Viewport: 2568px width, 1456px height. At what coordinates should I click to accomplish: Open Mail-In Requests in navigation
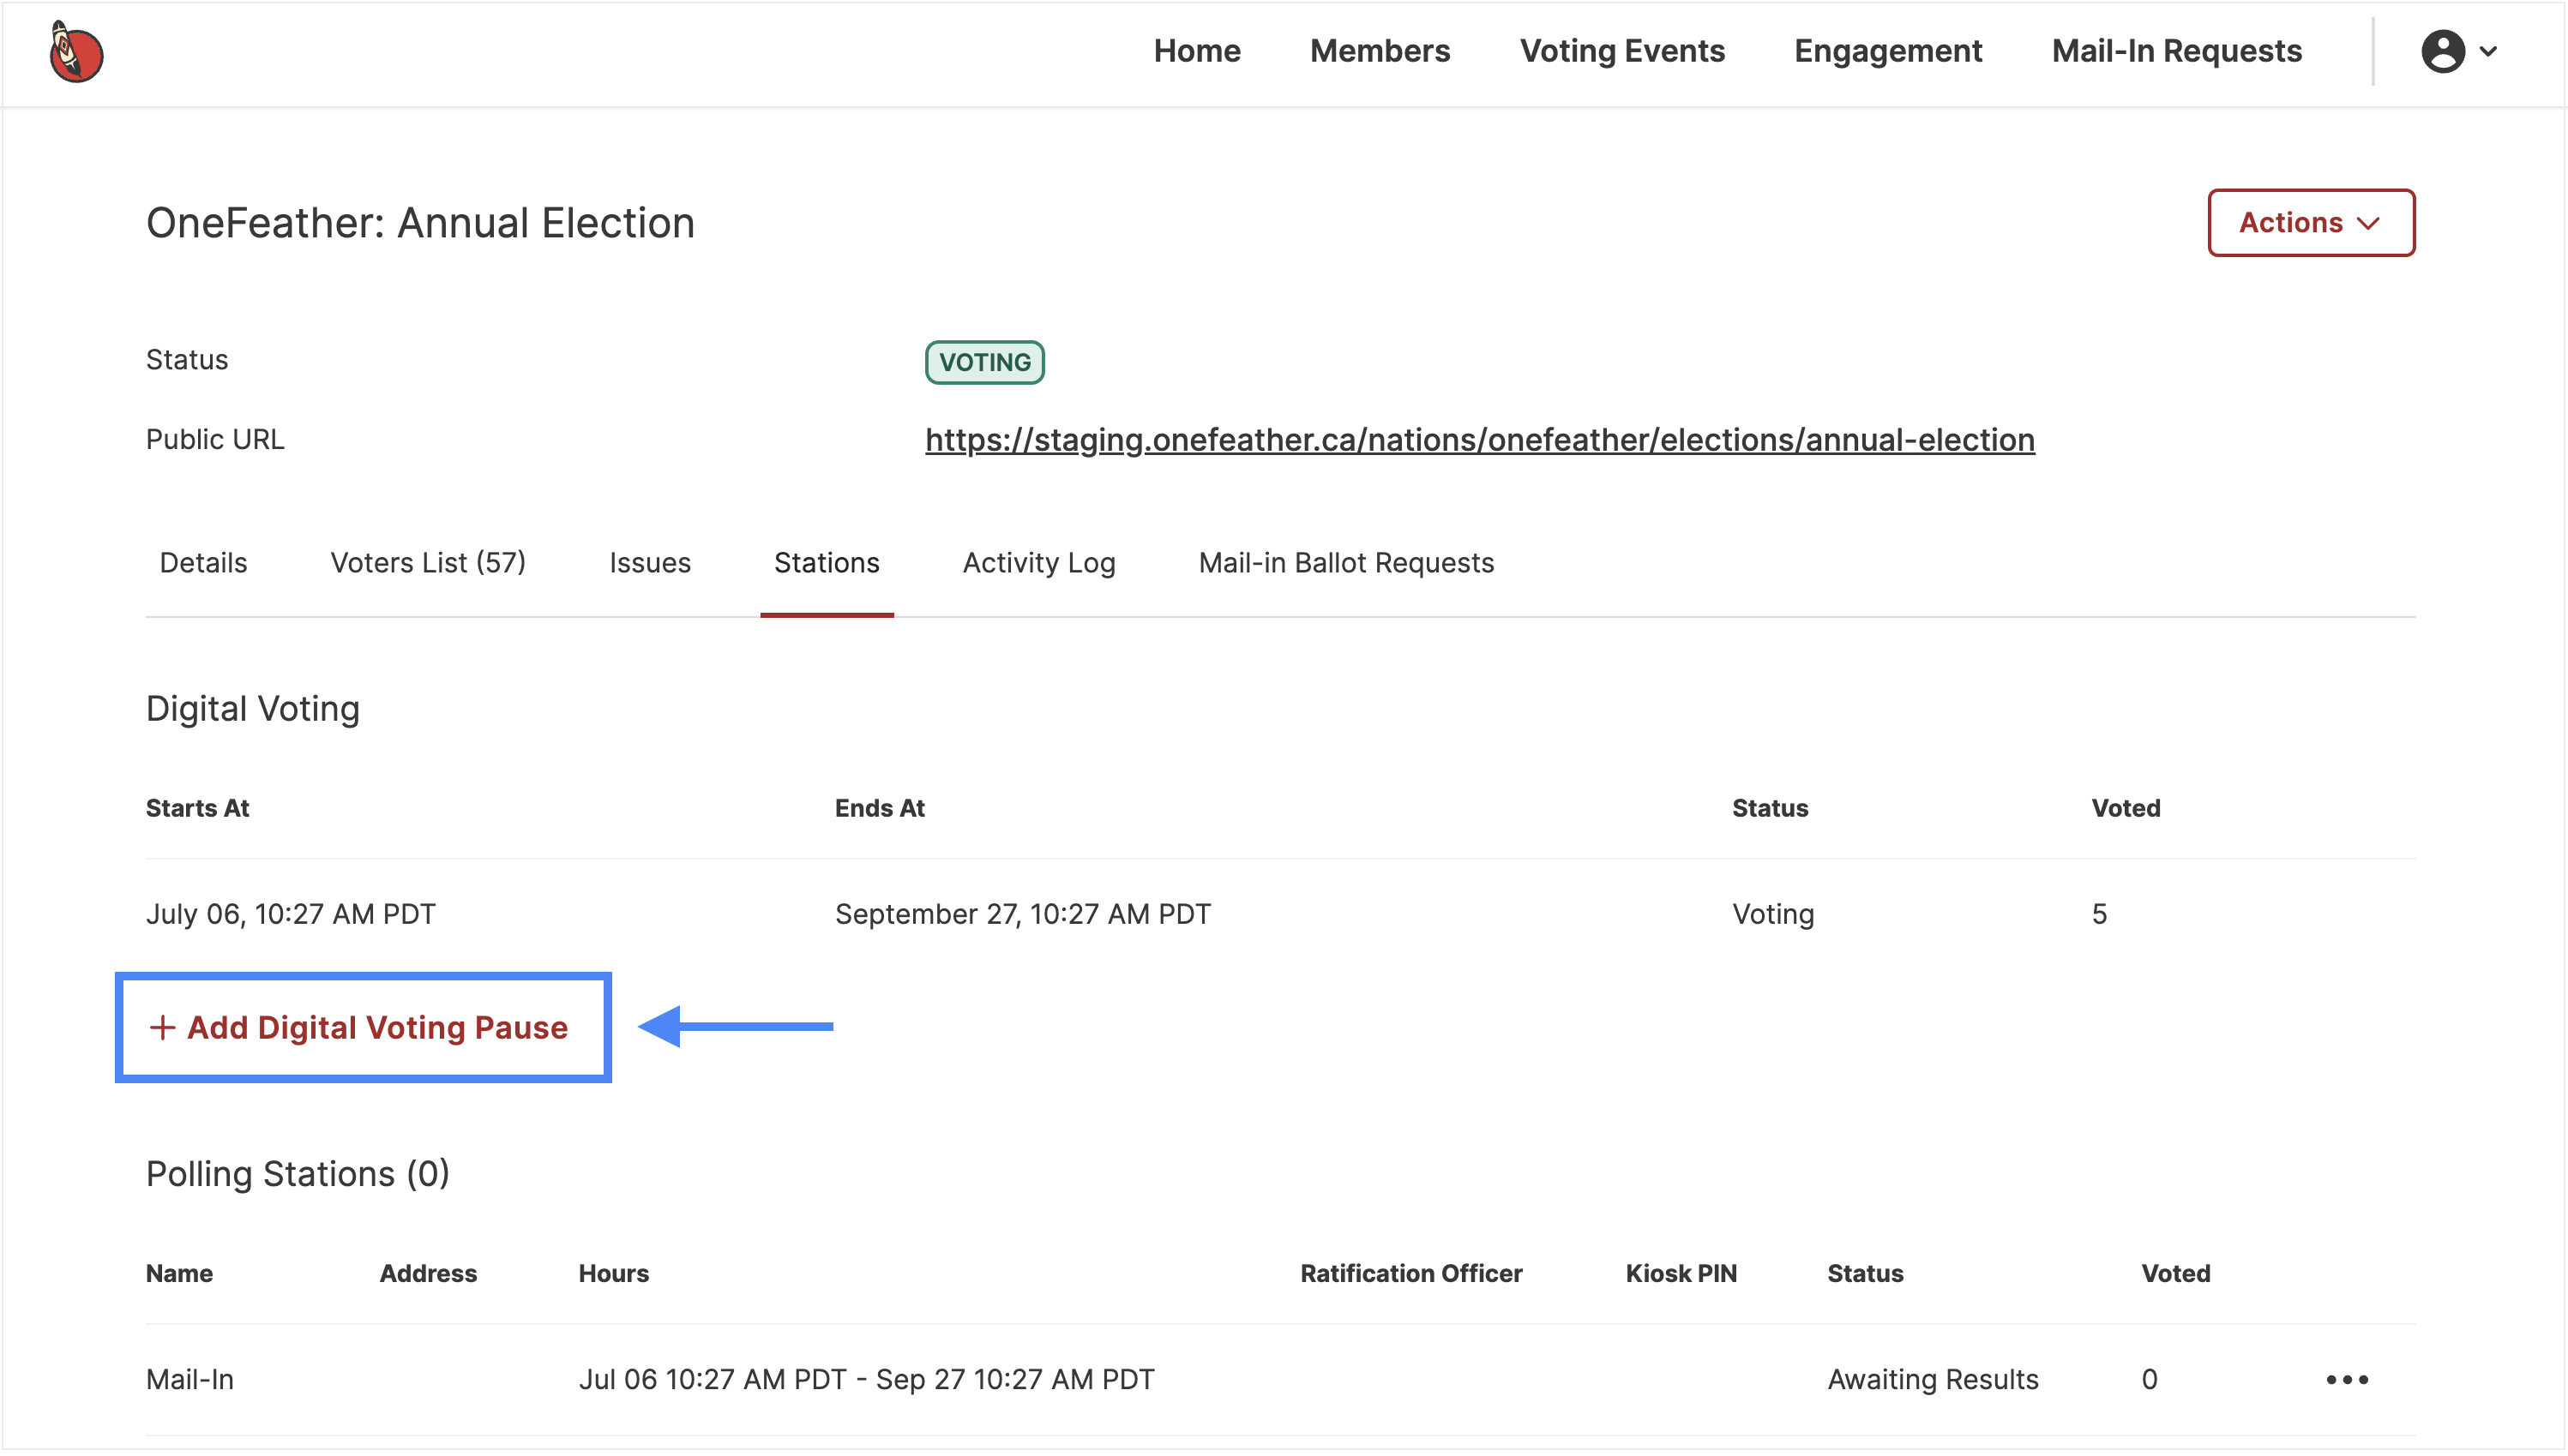[2176, 51]
